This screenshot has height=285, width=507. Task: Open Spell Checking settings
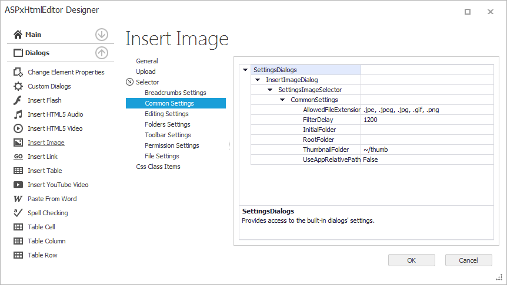coord(48,213)
